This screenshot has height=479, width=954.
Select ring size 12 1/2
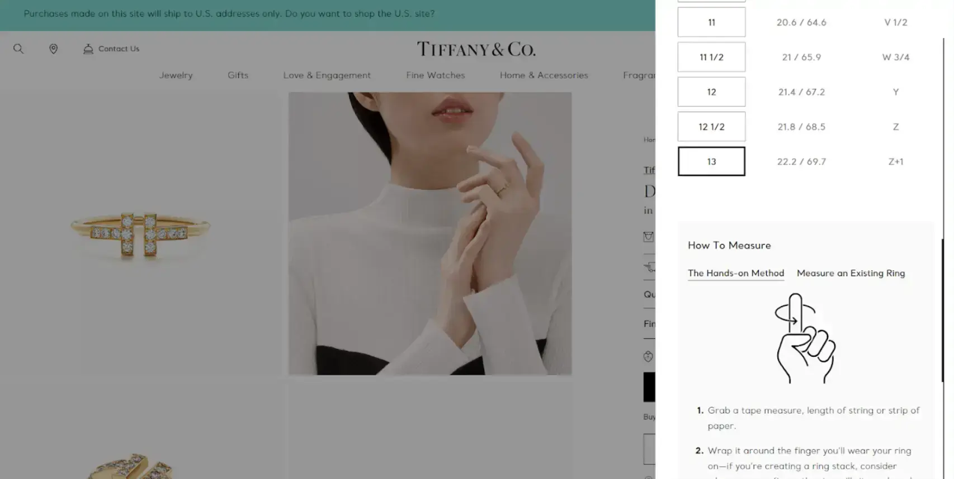point(711,127)
